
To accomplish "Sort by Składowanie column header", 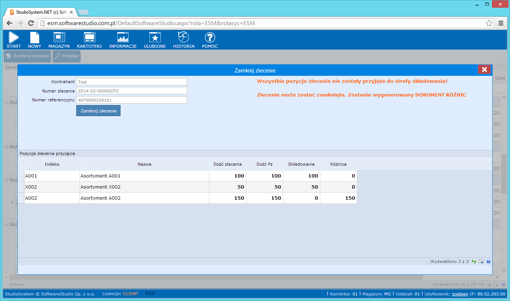I will [302, 164].
